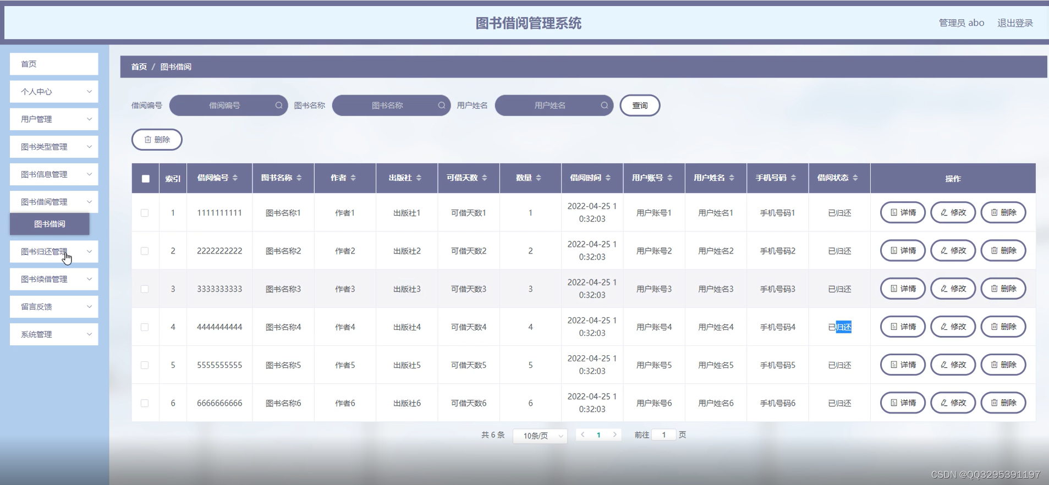Check the checkbox for row 4444444444
The width and height of the screenshot is (1049, 485).
pos(145,327)
